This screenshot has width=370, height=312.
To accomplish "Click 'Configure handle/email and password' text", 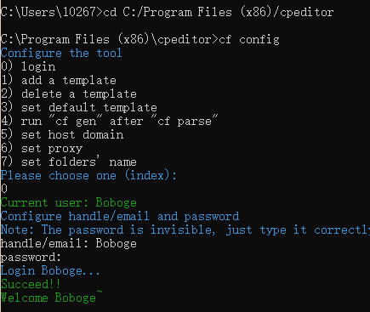I will 120,216.
